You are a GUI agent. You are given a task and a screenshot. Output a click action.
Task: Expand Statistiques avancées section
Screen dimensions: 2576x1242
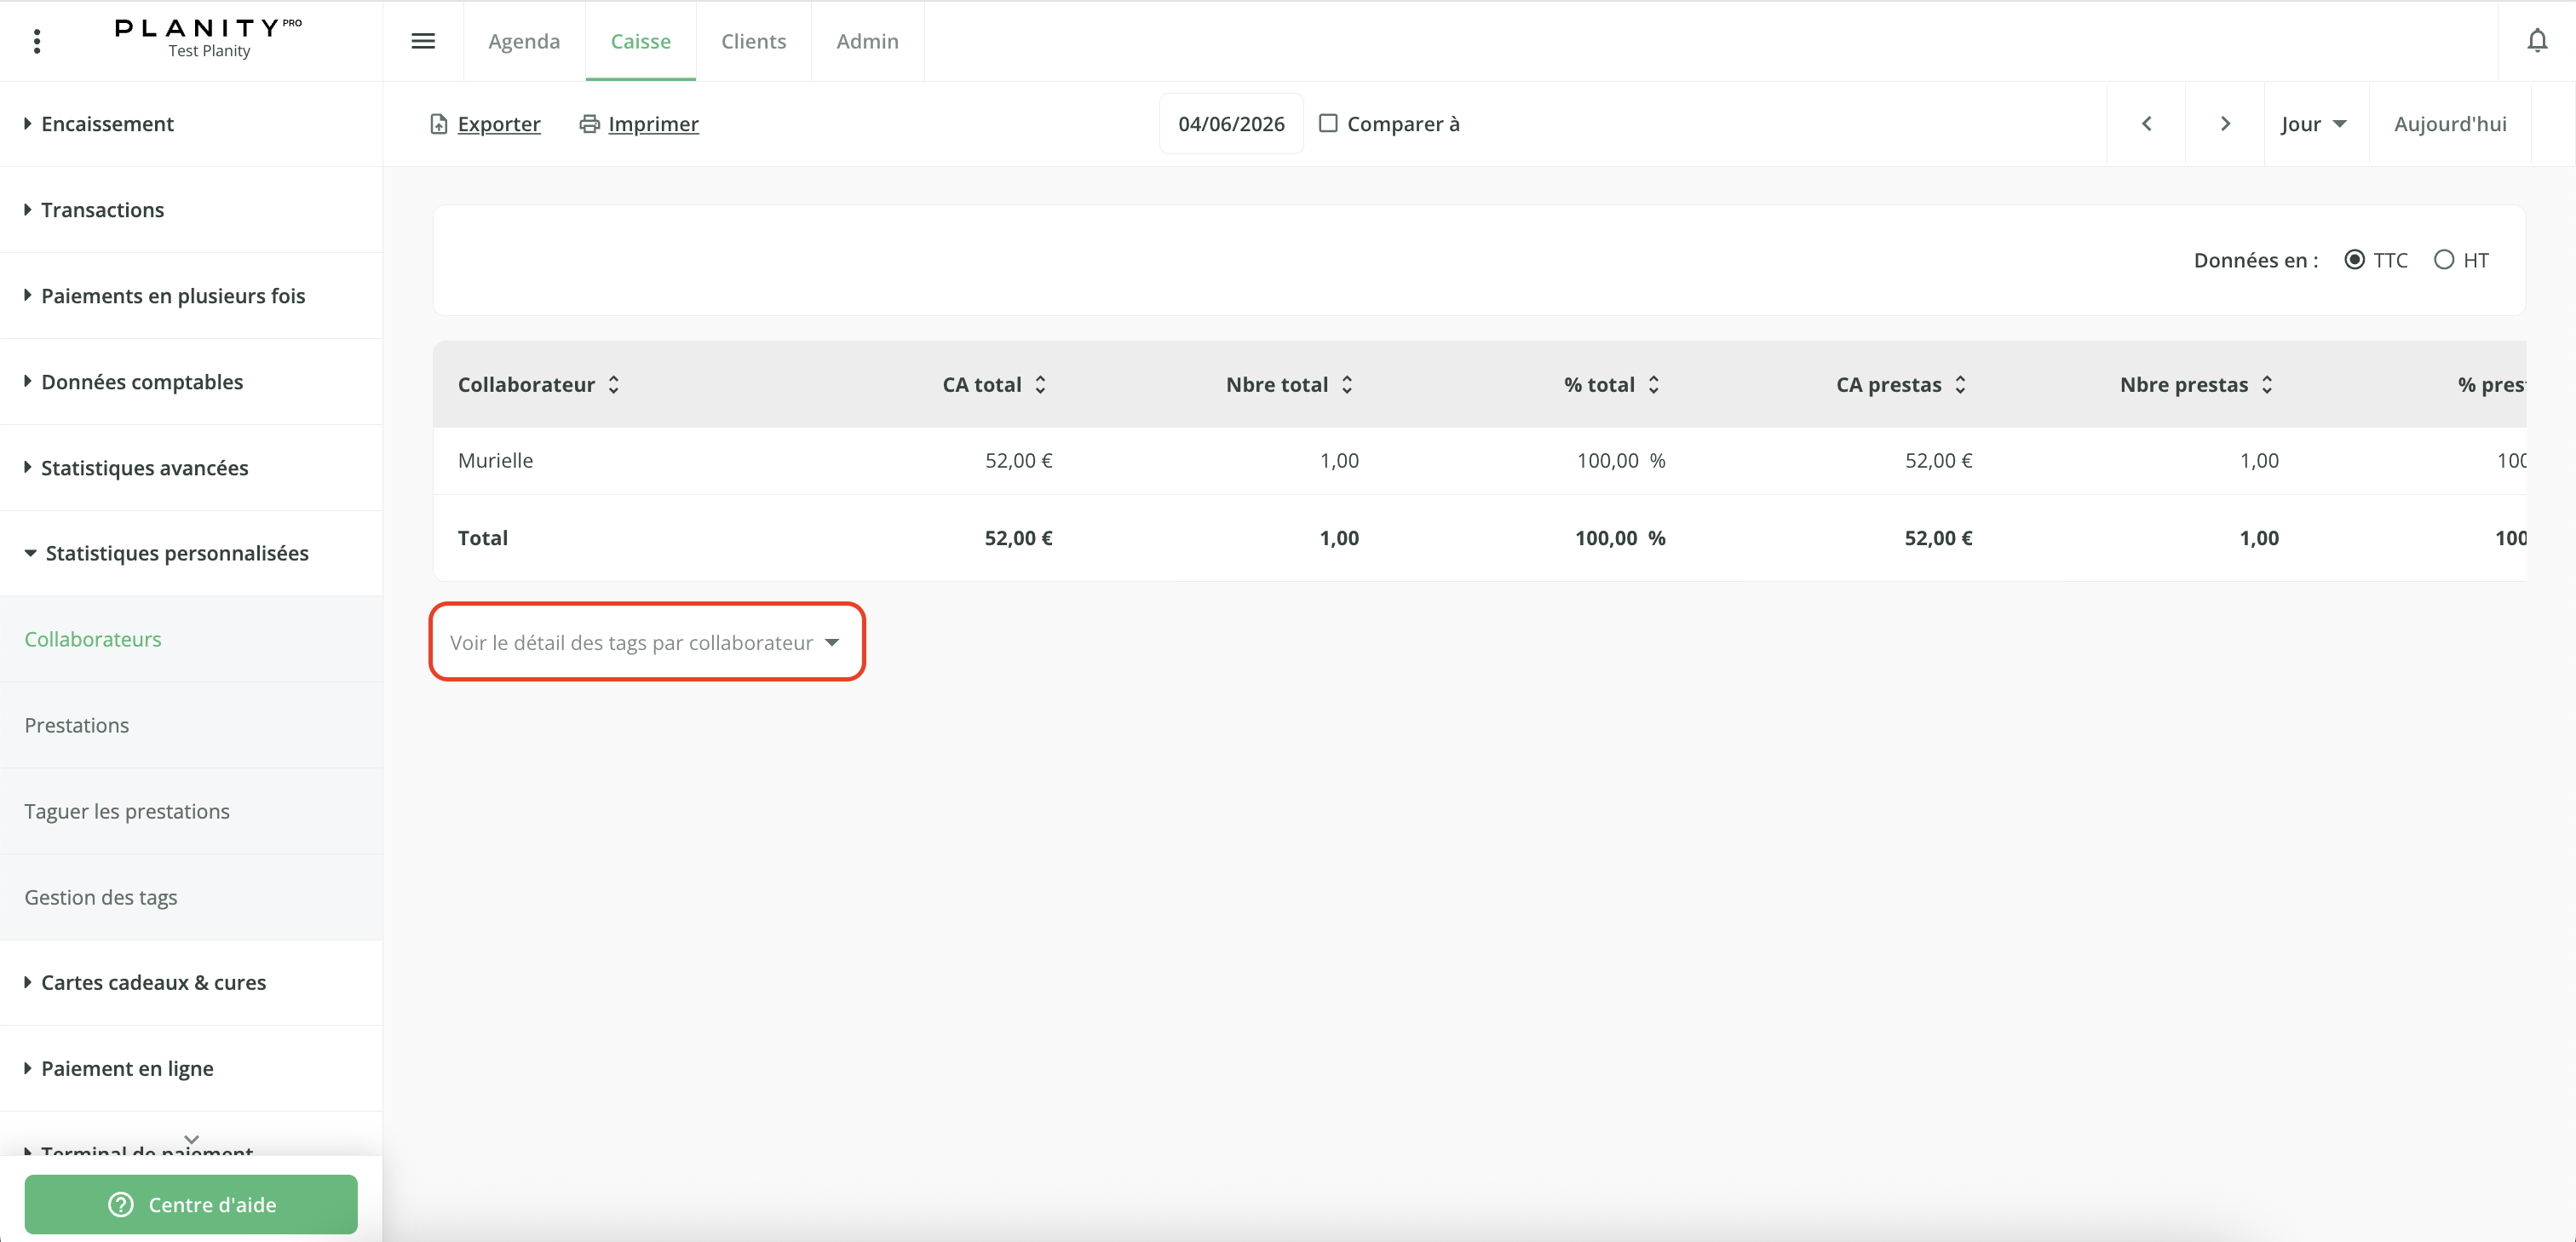point(191,468)
